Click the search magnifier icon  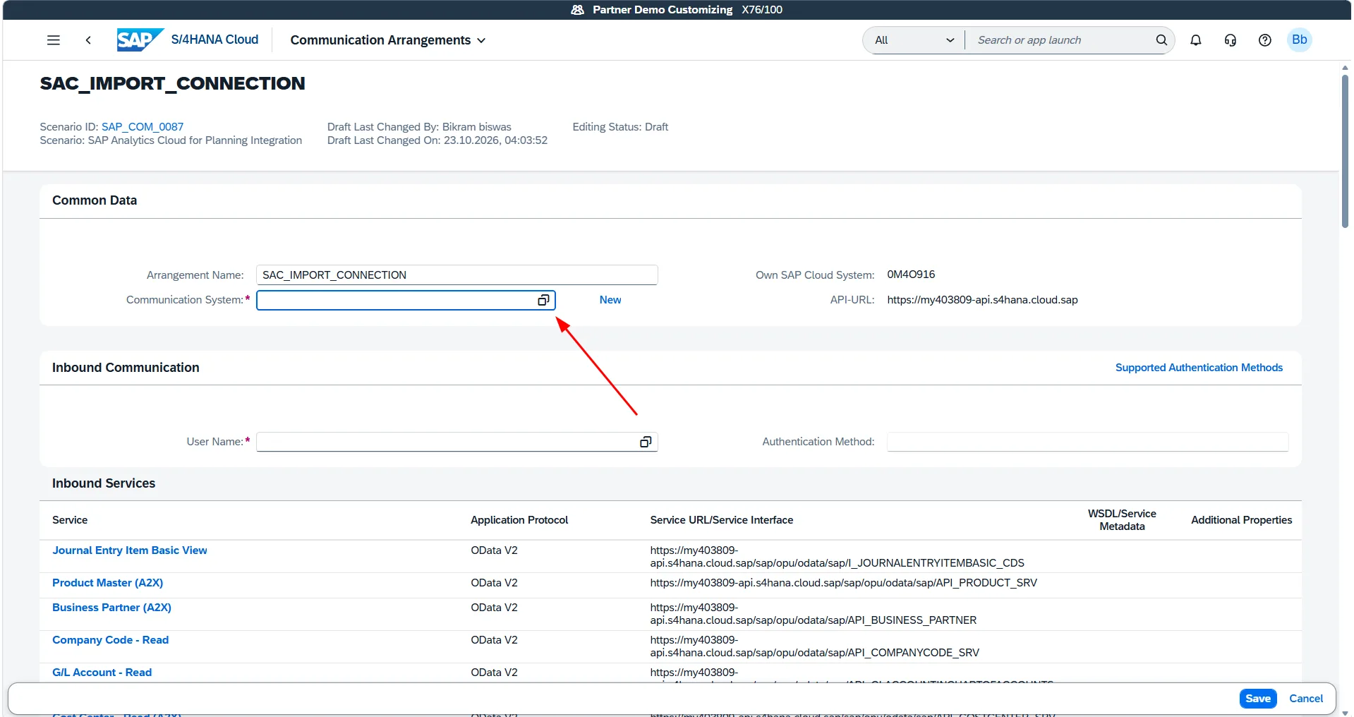1161,40
